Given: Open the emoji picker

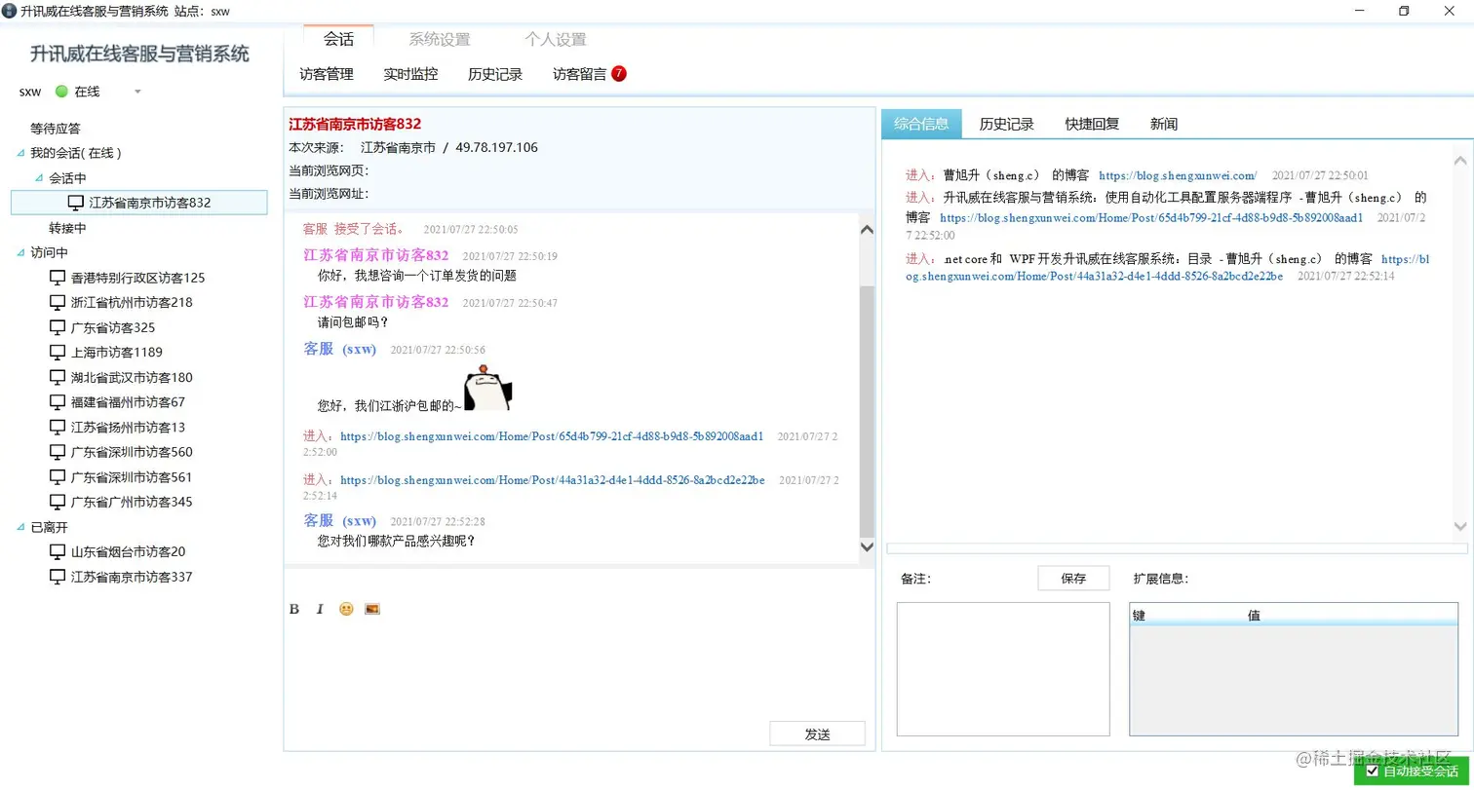Looking at the screenshot, I should 346,609.
